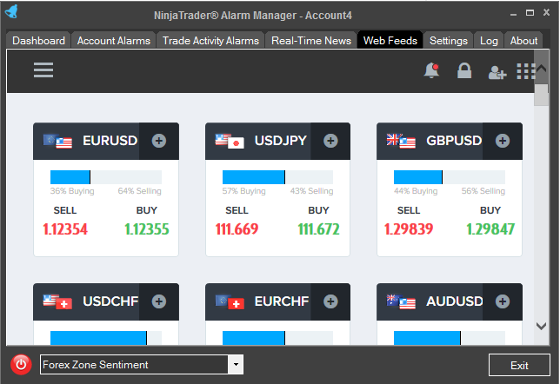560x384 pixels.
Task: Open the Log tab
Action: point(489,40)
